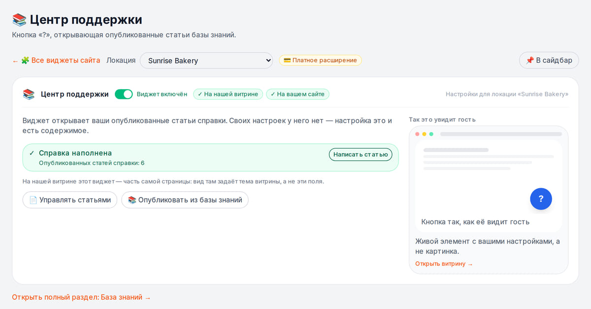Click the Написать статью button
591x309 pixels.
point(361,154)
